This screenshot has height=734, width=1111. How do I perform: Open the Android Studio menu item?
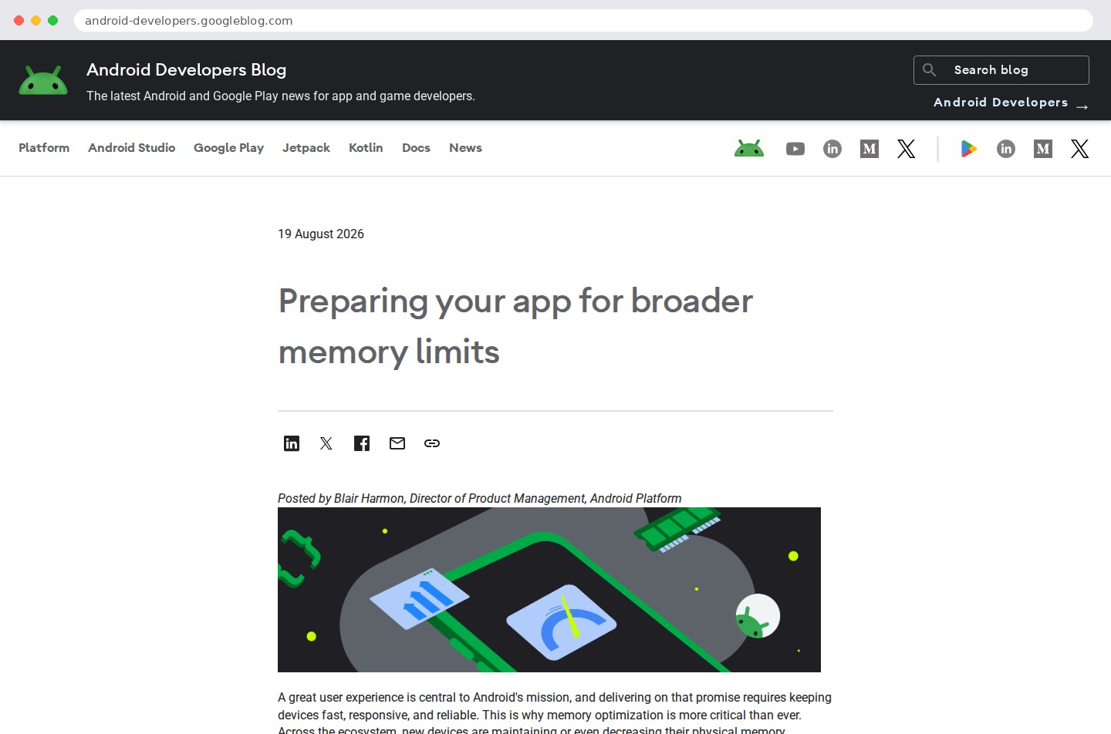point(132,148)
